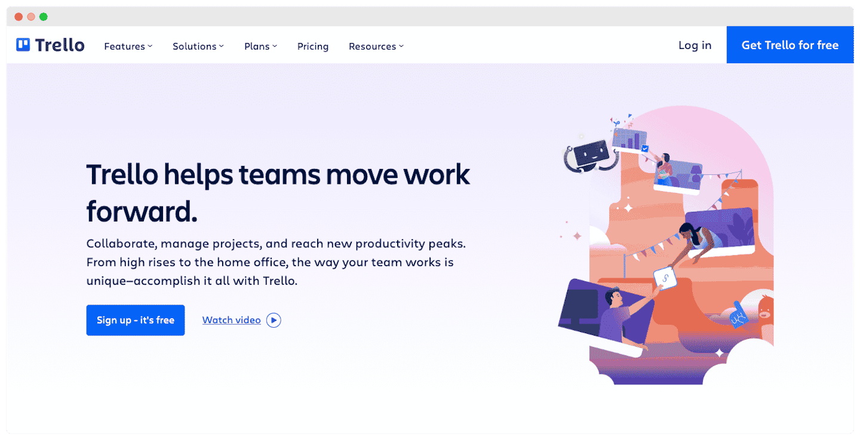This screenshot has height=440, width=860.
Task: Expand the Features dropdown chevron
Action: point(150,46)
